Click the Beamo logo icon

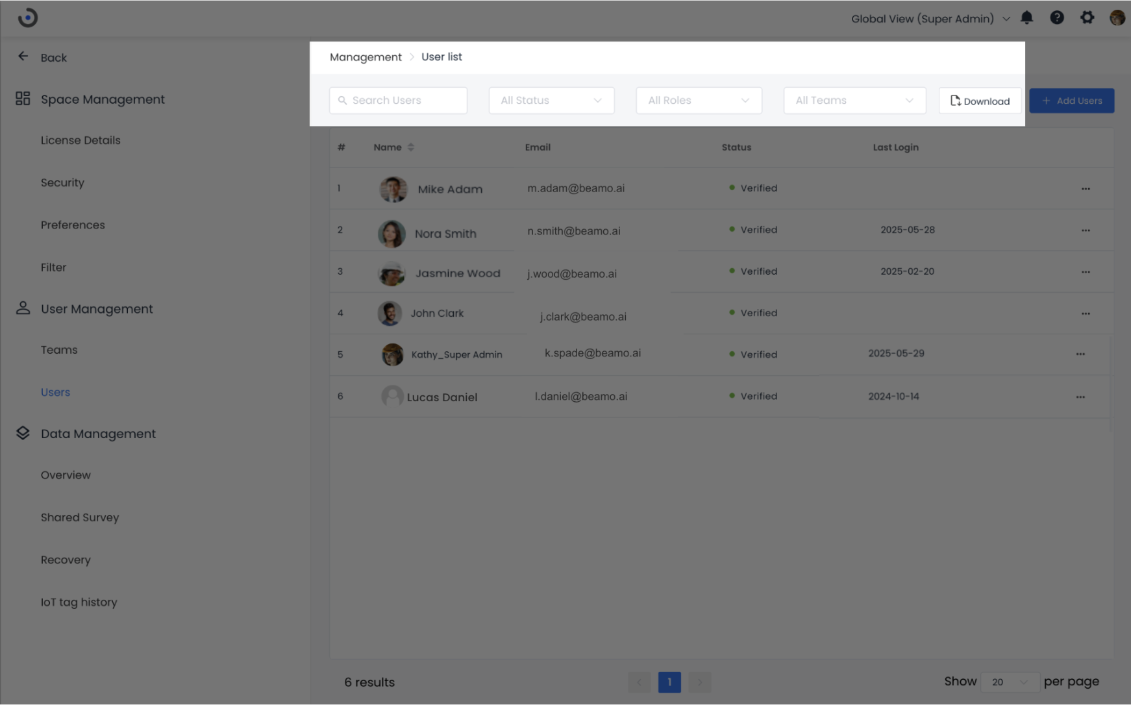pyautogui.click(x=27, y=18)
